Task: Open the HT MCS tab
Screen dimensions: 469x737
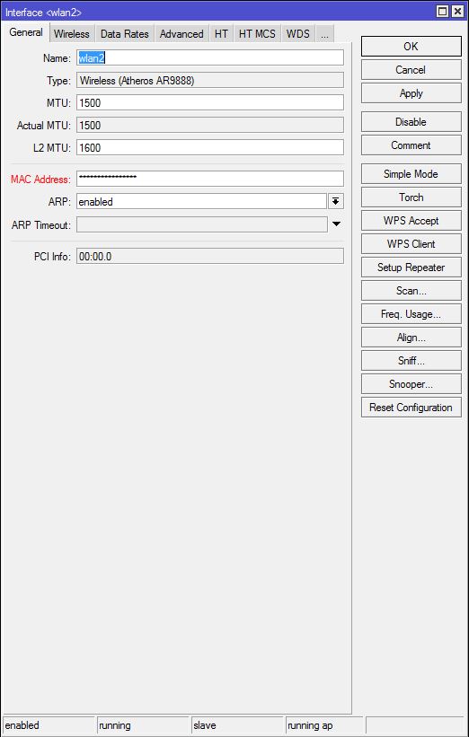Action: [x=257, y=34]
